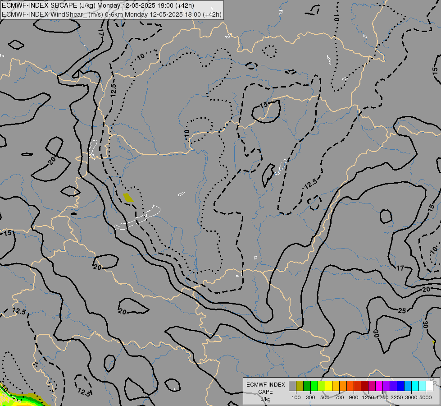The height and width of the screenshot is (406, 441).
Task: Click the '25' wind shear contour label
Action: 402,310
